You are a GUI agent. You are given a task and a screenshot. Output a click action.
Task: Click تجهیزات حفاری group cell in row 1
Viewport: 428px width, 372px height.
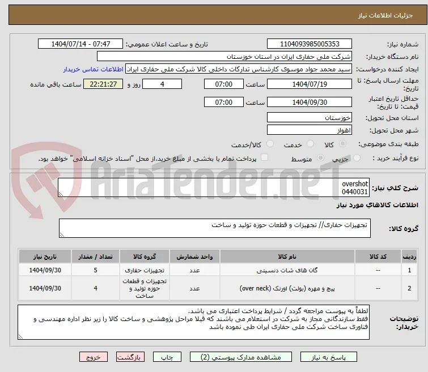tap(145, 270)
